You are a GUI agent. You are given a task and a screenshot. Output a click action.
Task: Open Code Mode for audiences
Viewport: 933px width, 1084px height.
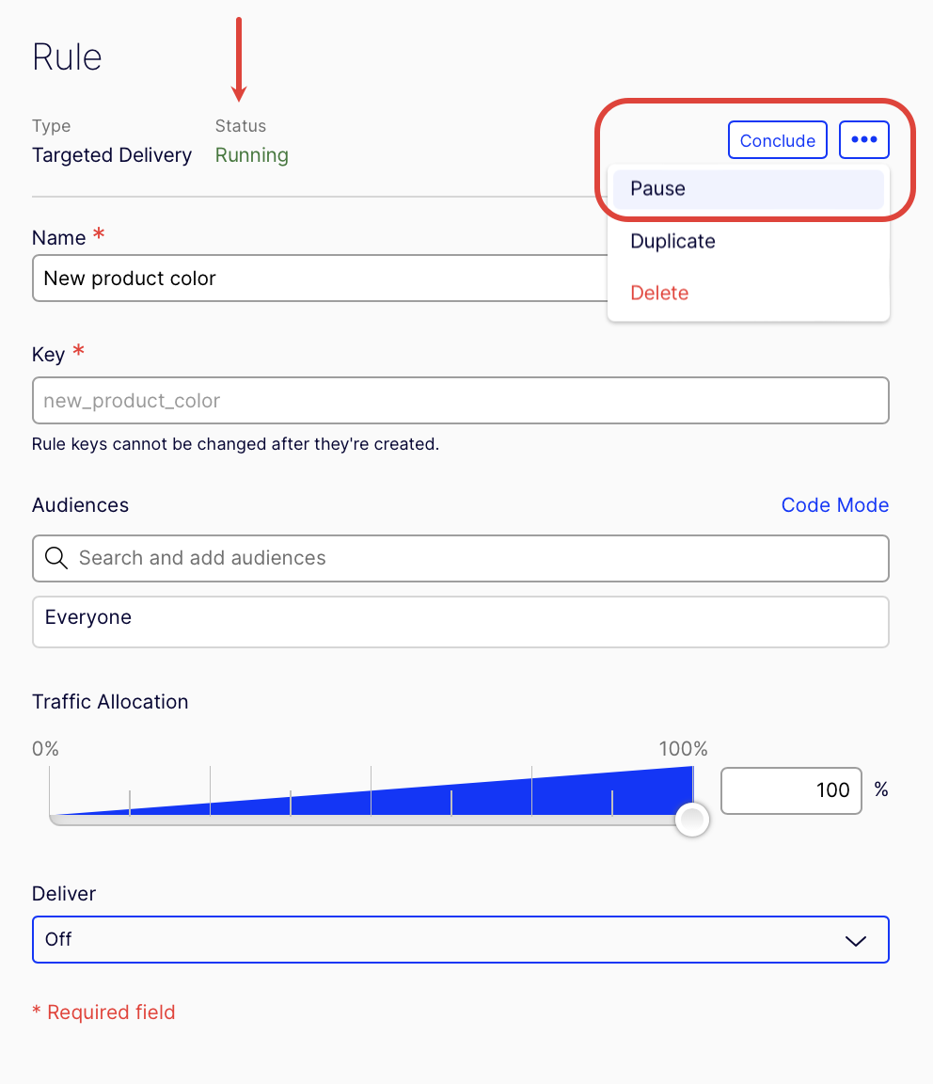834,505
